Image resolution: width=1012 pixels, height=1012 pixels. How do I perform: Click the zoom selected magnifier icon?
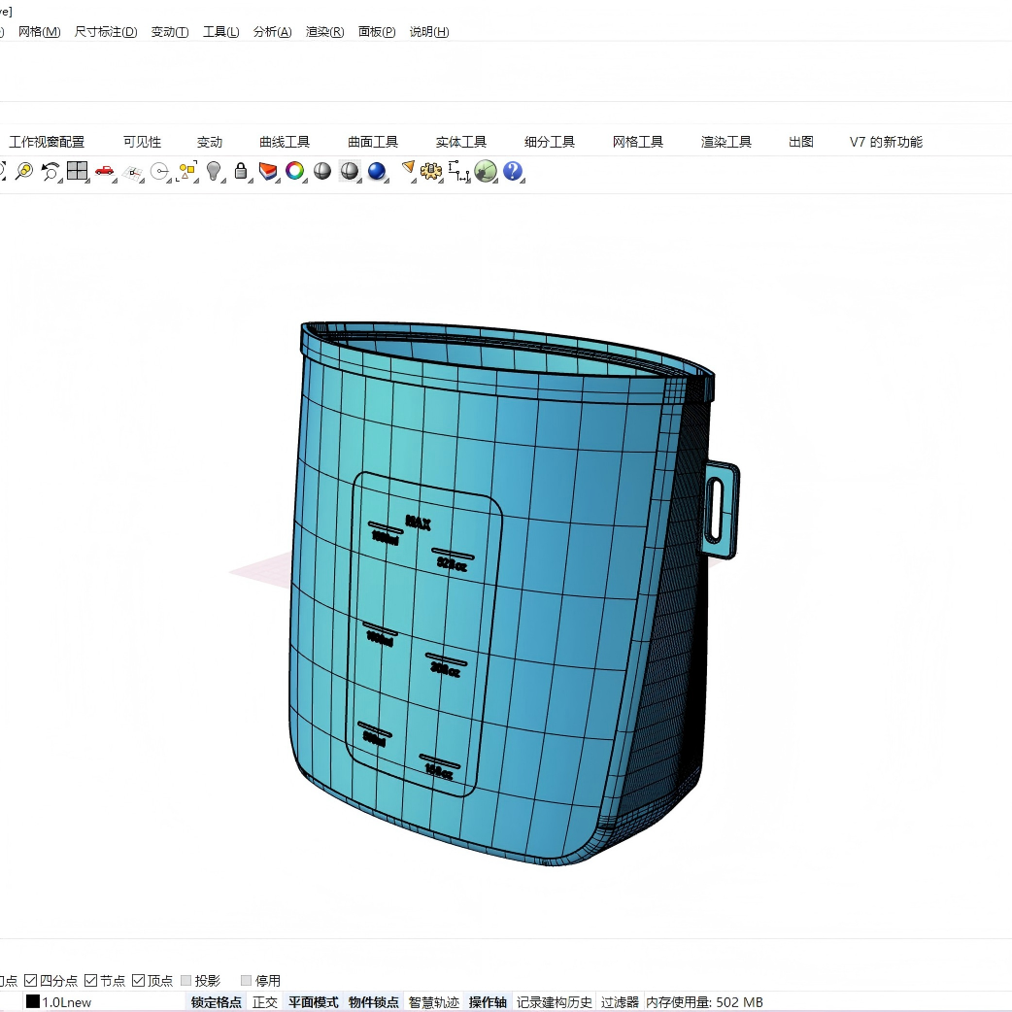pos(23,171)
